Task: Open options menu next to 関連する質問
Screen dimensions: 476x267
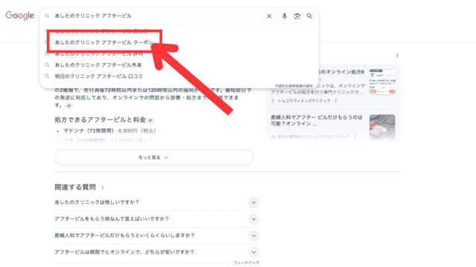Action: [103, 188]
